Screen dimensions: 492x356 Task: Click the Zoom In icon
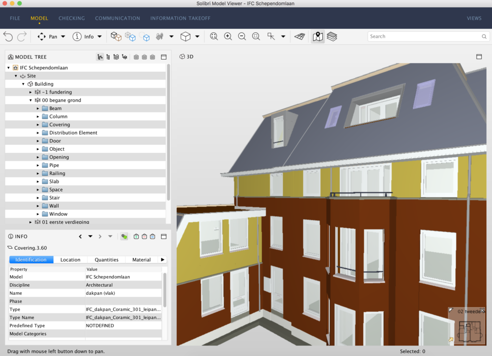(x=228, y=36)
